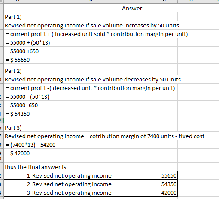The image size is (219, 199).
Task: Click the 'Part 3)' cell
Action: 18,127
